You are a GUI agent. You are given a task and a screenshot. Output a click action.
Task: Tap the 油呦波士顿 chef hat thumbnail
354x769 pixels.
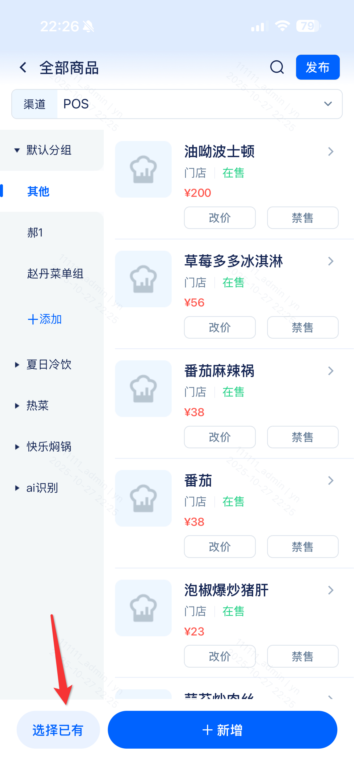pos(143,169)
